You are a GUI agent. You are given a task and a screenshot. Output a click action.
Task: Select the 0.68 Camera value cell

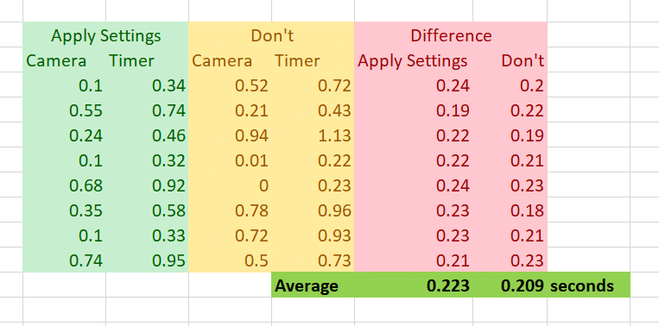pos(64,185)
